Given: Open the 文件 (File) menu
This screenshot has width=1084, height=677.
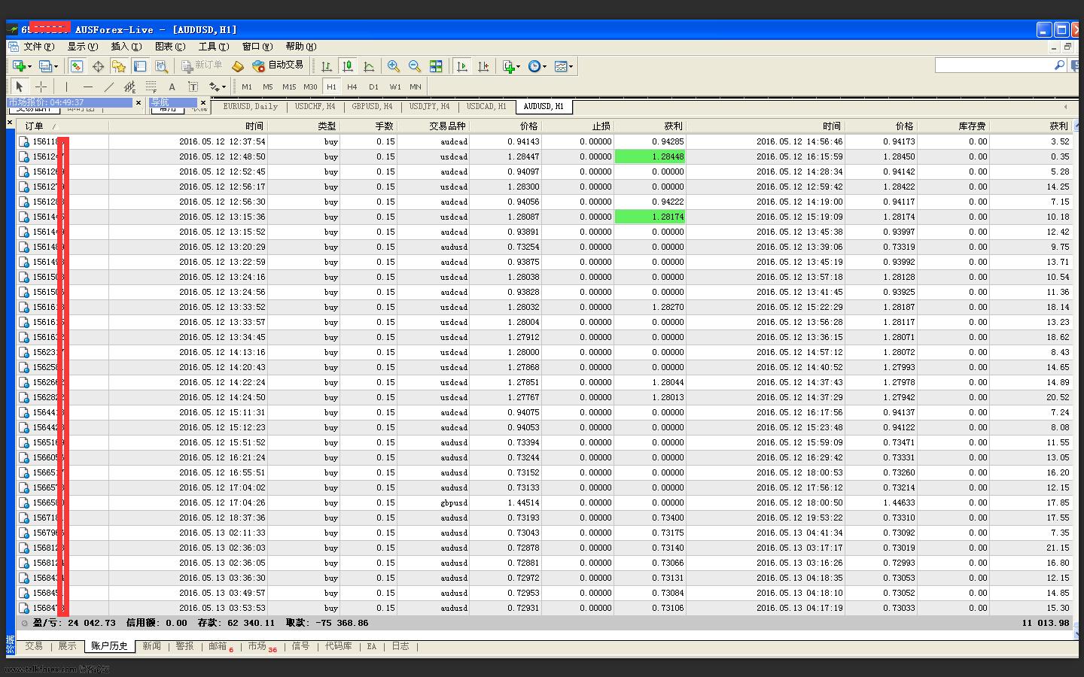Looking at the screenshot, I should (x=38, y=47).
